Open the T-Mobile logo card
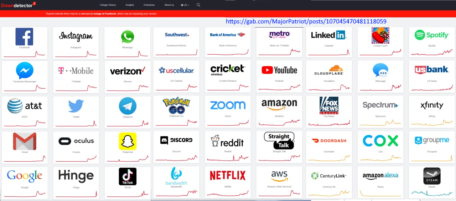This screenshot has height=201, width=456. coord(76,77)
